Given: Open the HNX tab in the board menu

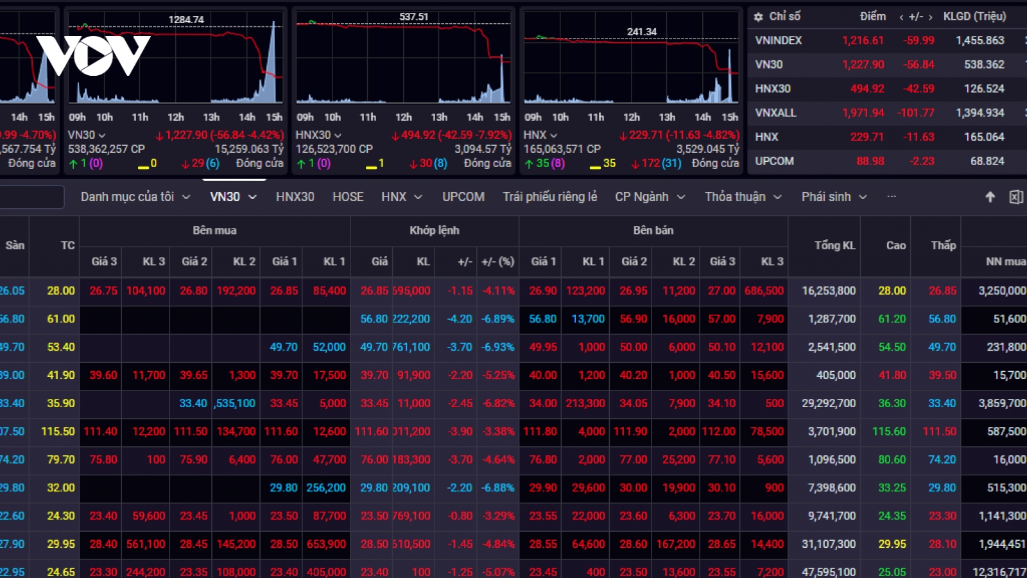Looking at the screenshot, I should pyautogui.click(x=402, y=197).
